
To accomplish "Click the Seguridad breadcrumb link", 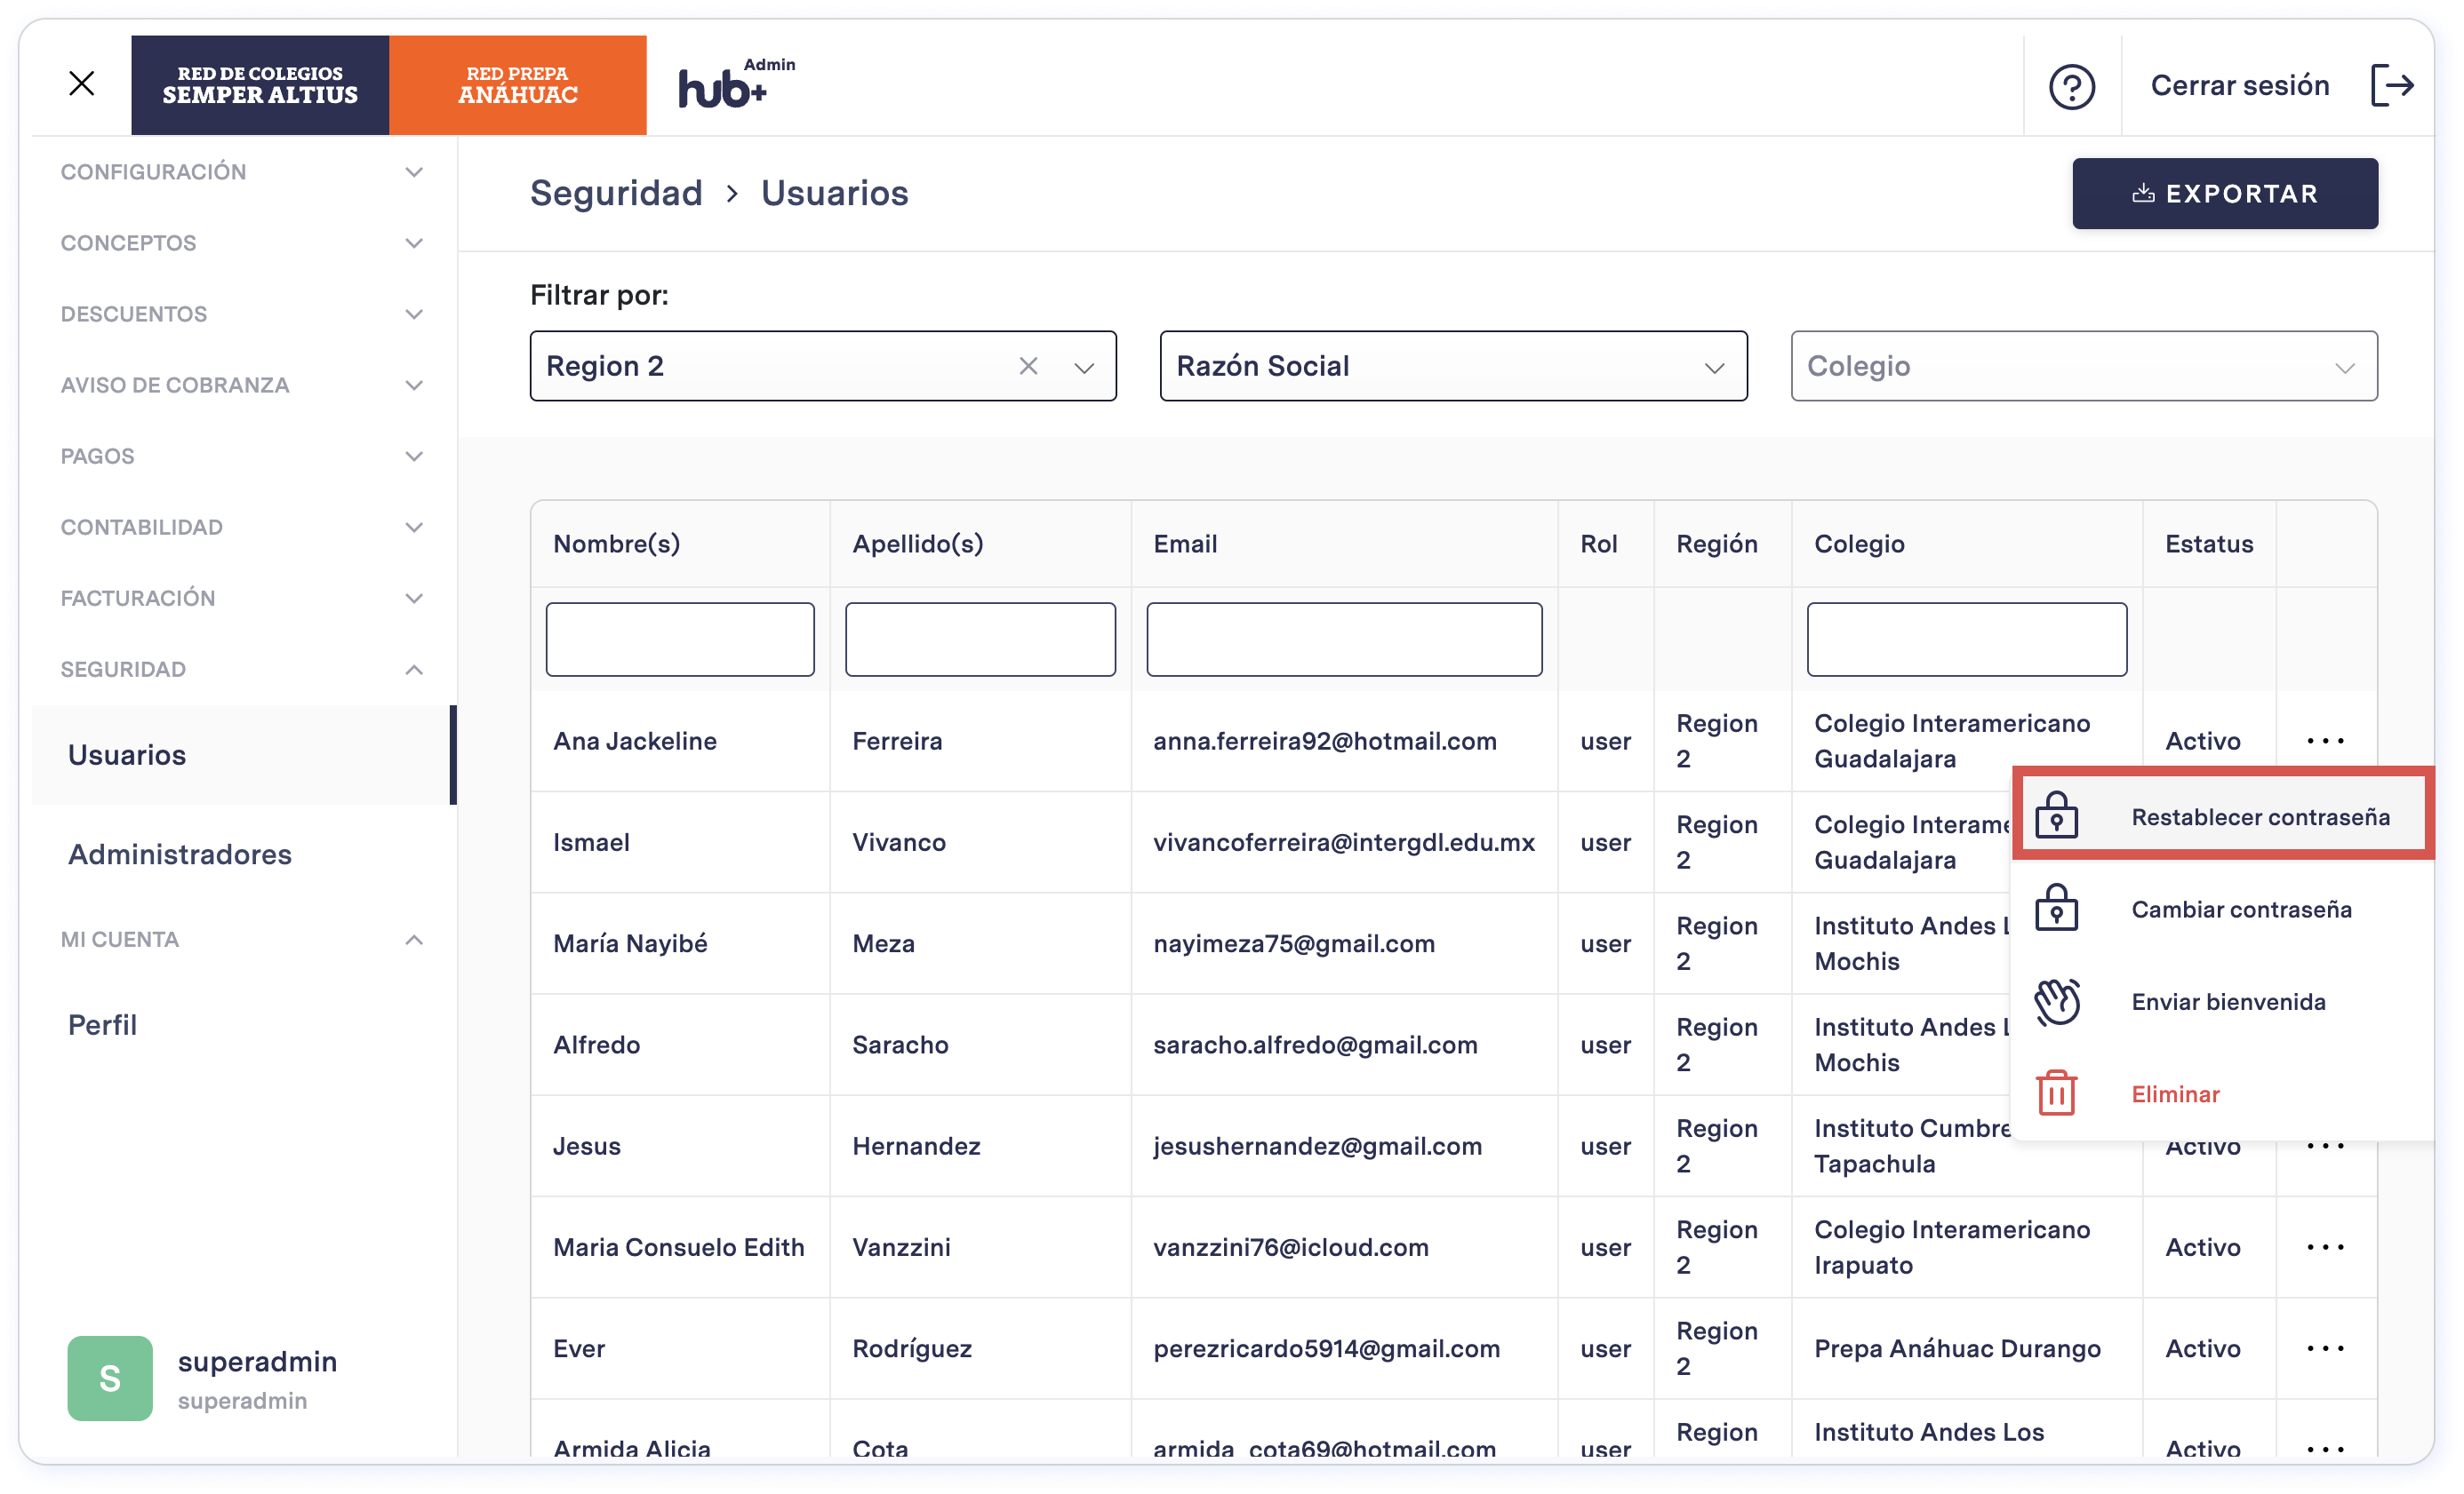I will coord(616,193).
